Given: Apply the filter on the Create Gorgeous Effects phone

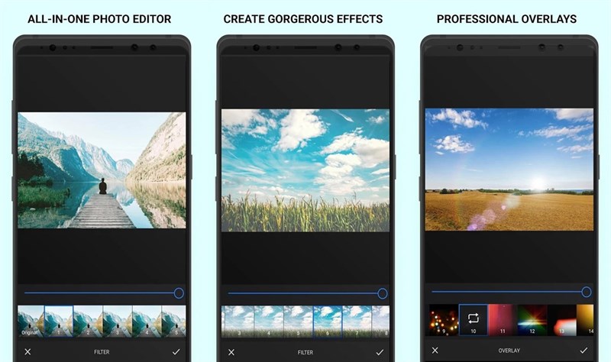Looking at the screenshot, I should 380,352.
